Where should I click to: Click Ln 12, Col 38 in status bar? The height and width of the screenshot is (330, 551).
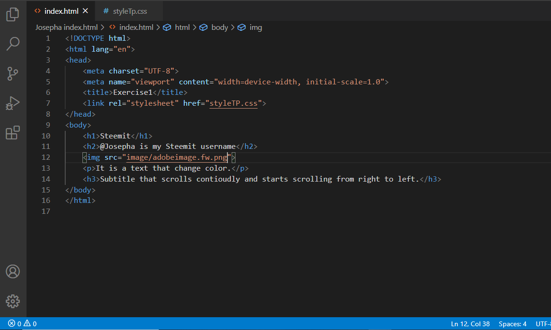pos(470,324)
